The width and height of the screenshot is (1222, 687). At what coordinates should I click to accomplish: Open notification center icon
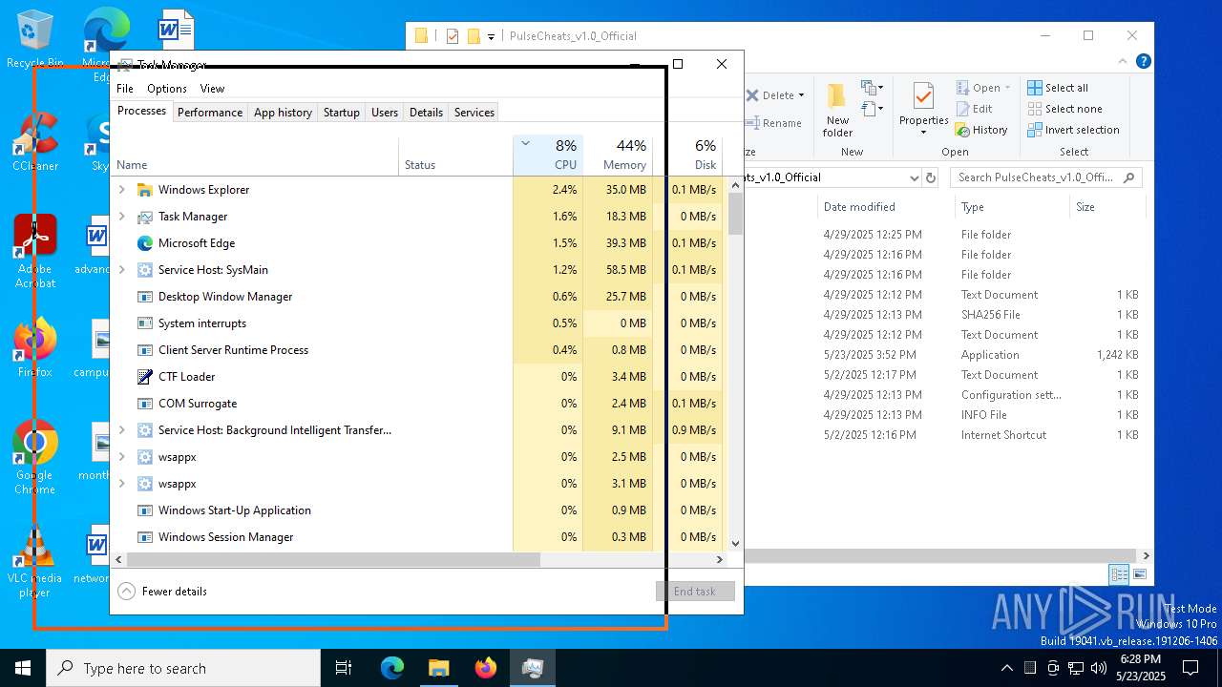pos(1190,668)
